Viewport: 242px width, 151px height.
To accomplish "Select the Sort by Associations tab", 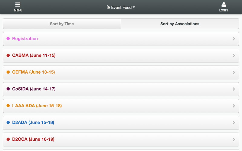I will [180, 24].
